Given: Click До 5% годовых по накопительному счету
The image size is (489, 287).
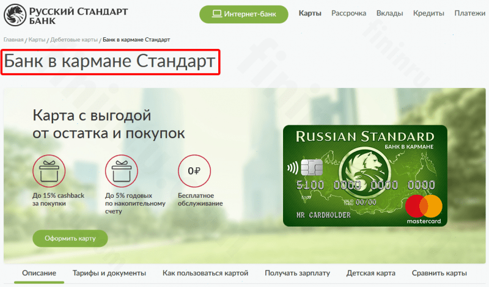Looking at the screenshot, I should point(135,203).
